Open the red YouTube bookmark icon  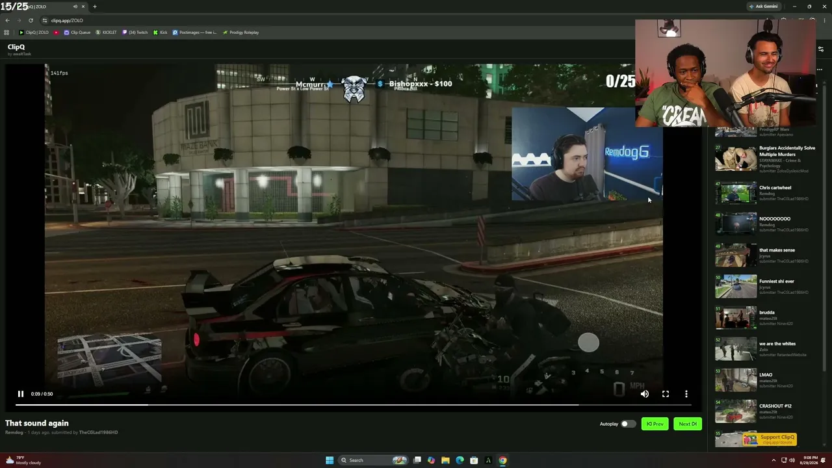56,32
